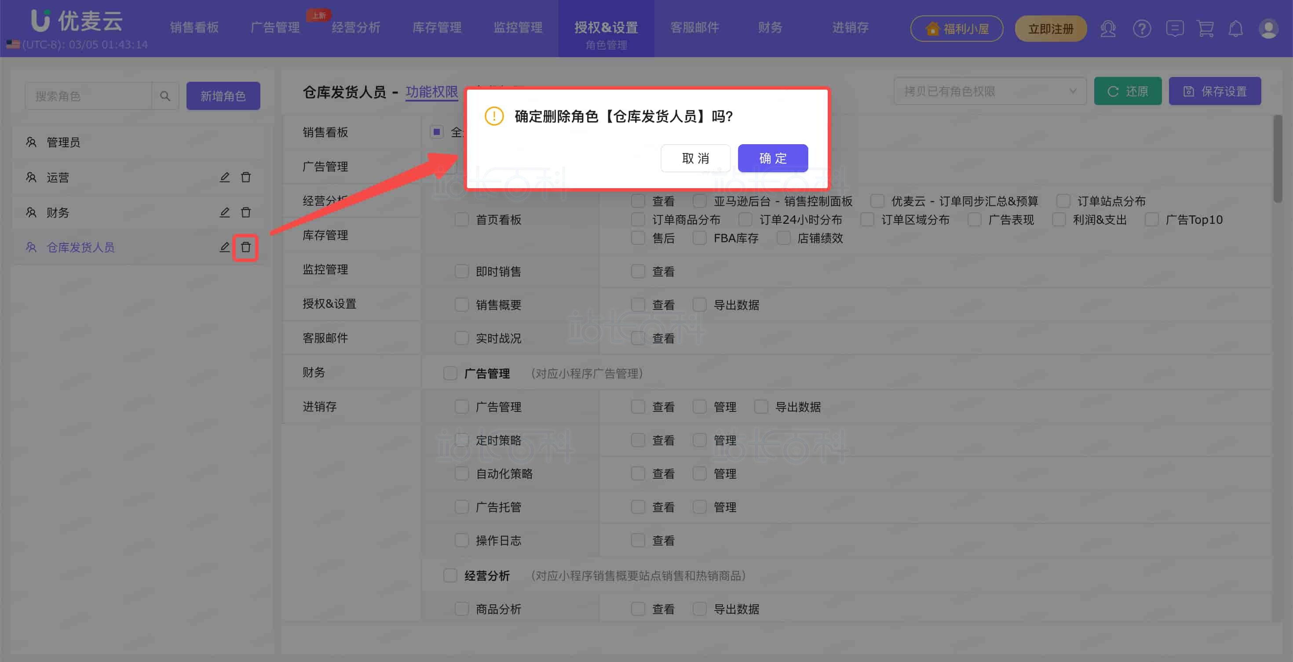The image size is (1293, 662).
Task: Open the notification bell icon
Action: point(1235,29)
